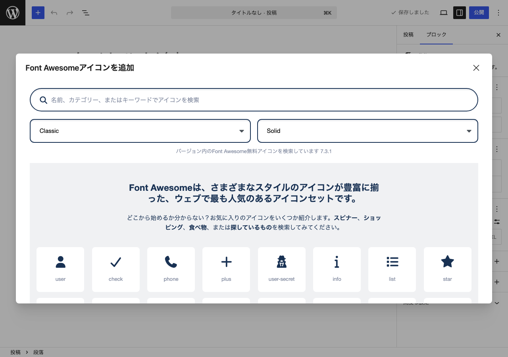Focus the icon search input field
The image size is (508, 357).
(x=254, y=100)
